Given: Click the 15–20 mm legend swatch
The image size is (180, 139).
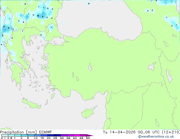Looking at the screenshot, I should [x=44, y=135].
